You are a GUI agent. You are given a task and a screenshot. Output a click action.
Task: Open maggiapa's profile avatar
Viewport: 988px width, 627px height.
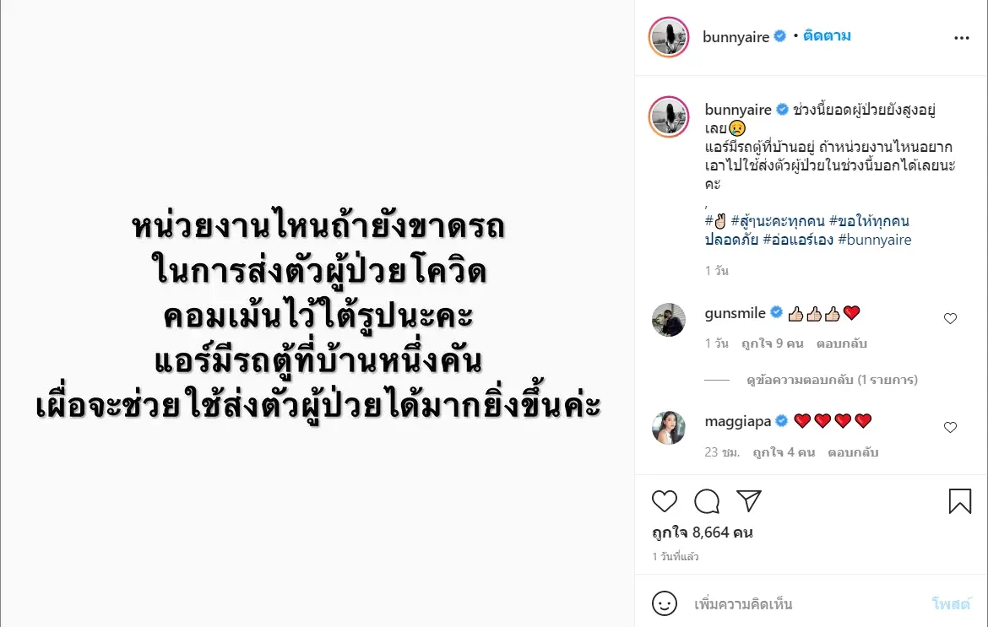tap(669, 428)
